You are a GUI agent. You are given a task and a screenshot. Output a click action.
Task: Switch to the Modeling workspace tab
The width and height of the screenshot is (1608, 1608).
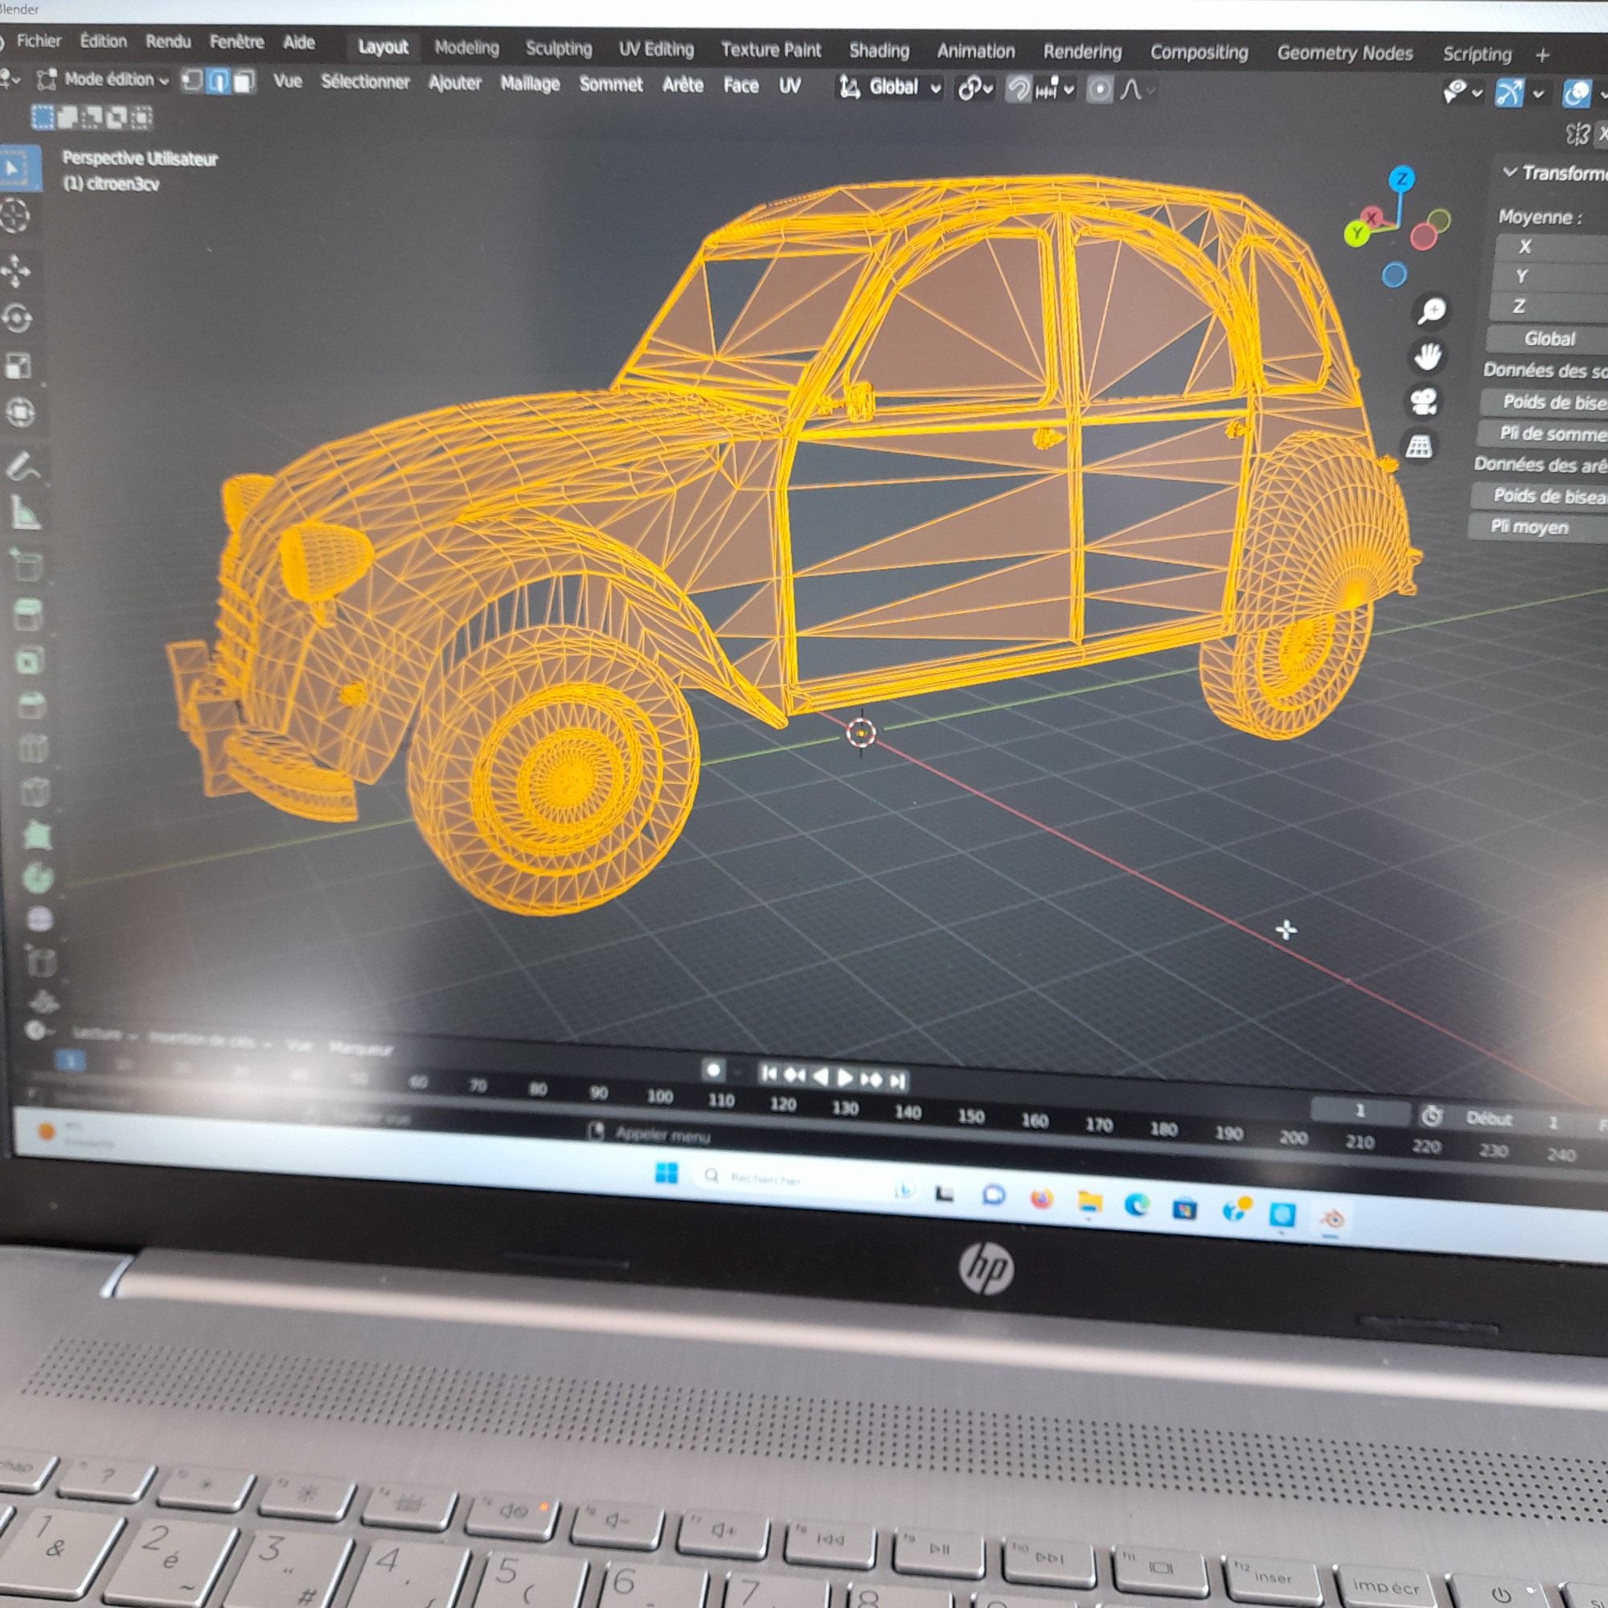pyautogui.click(x=467, y=47)
